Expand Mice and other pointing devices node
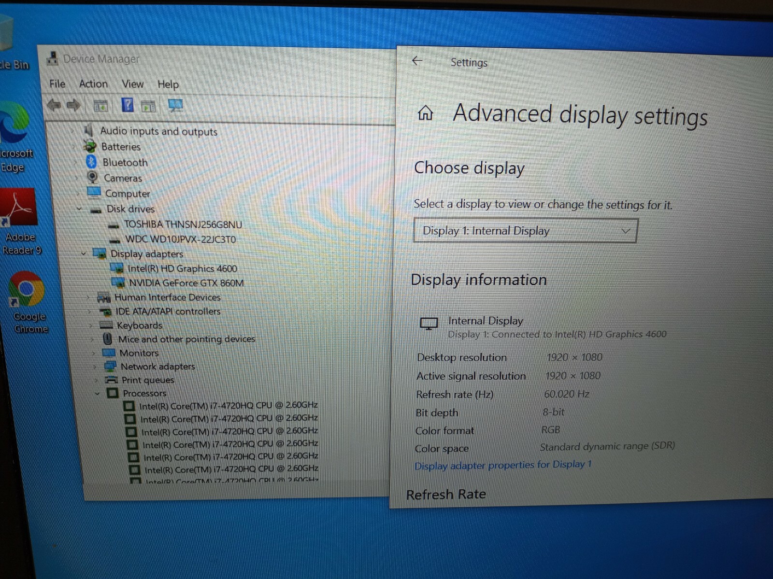This screenshot has height=579, width=773. pyautogui.click(x=92, y=339)
